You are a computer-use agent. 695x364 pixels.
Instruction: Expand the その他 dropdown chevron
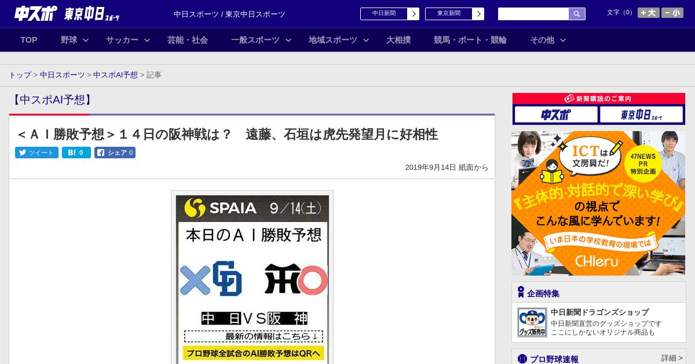[563, 40]
